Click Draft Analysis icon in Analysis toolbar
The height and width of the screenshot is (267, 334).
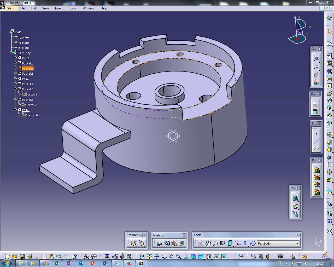point(160,244)
